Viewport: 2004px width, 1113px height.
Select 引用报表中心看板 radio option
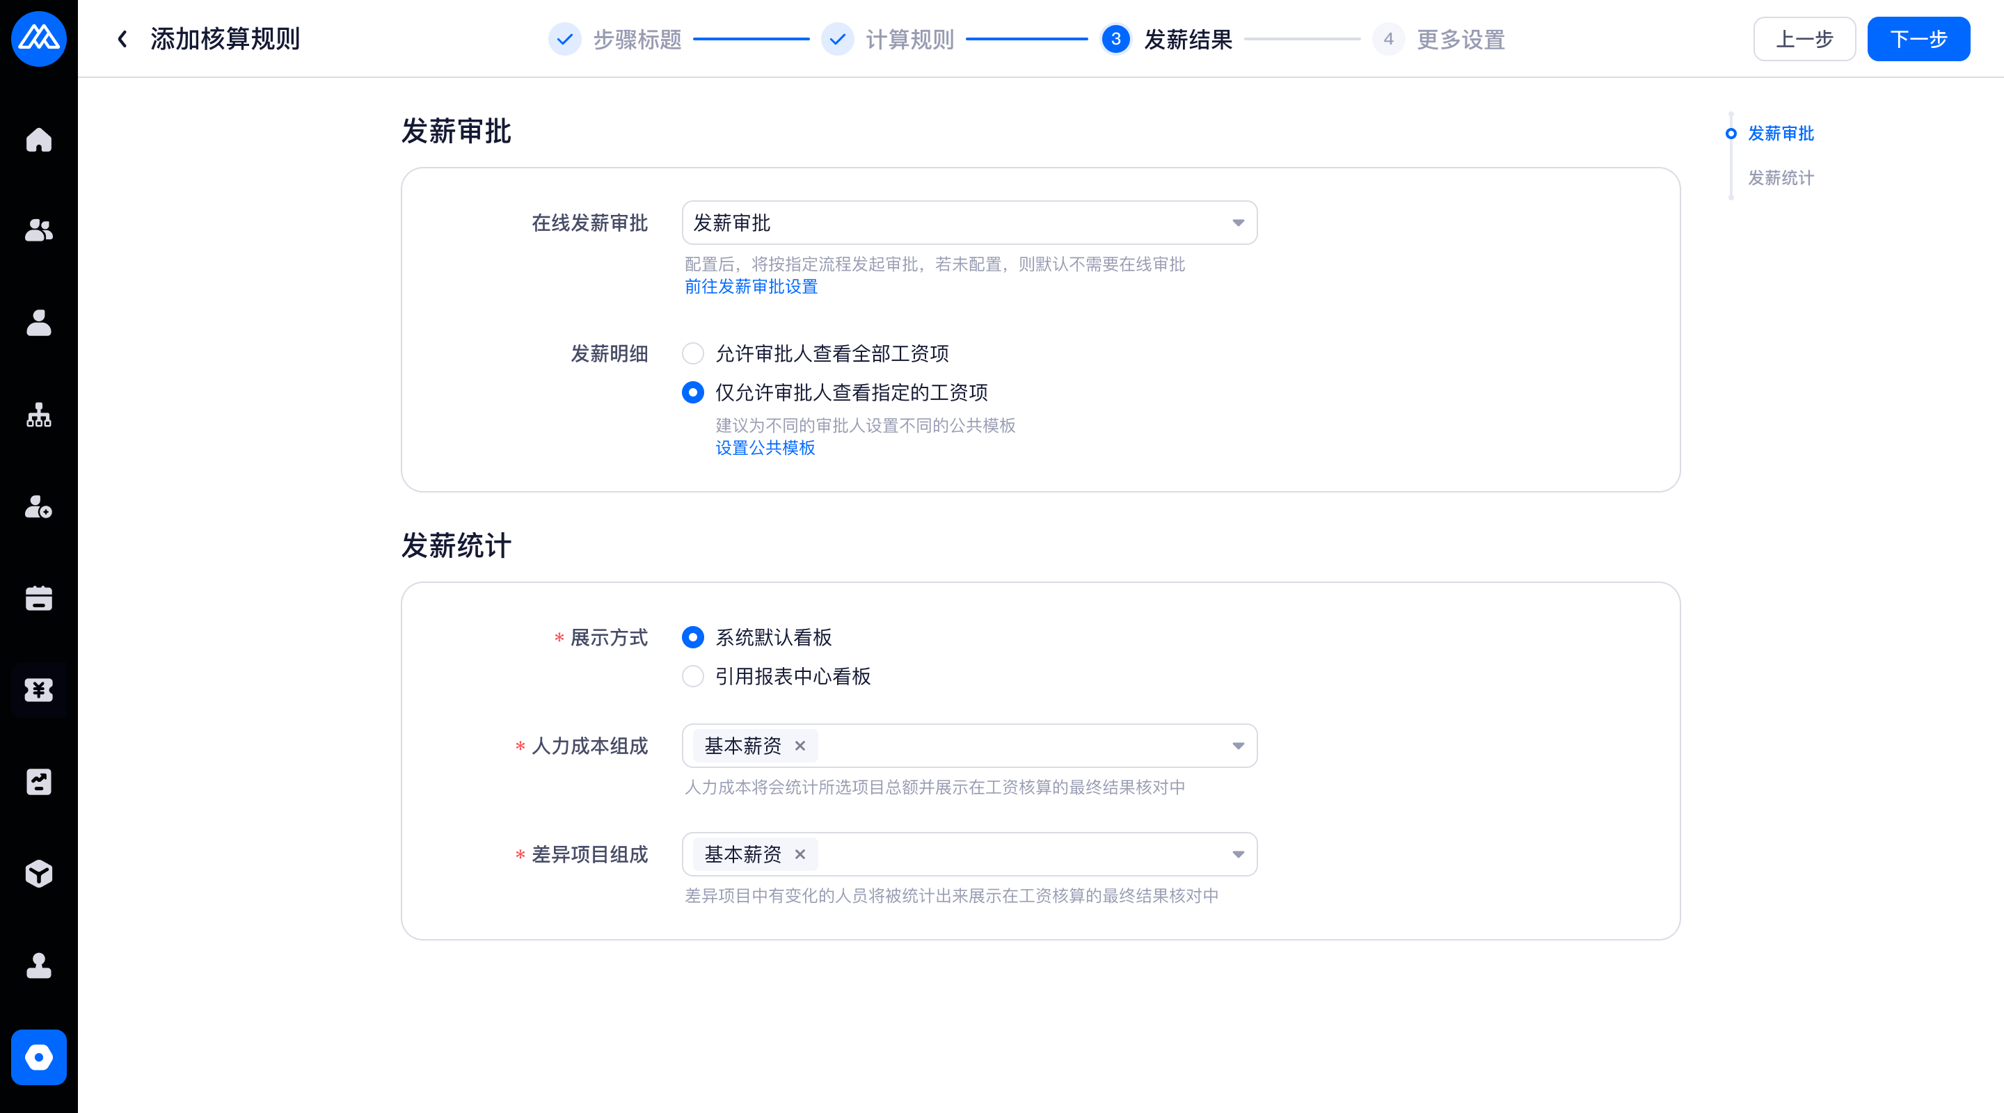pos(692,676)
